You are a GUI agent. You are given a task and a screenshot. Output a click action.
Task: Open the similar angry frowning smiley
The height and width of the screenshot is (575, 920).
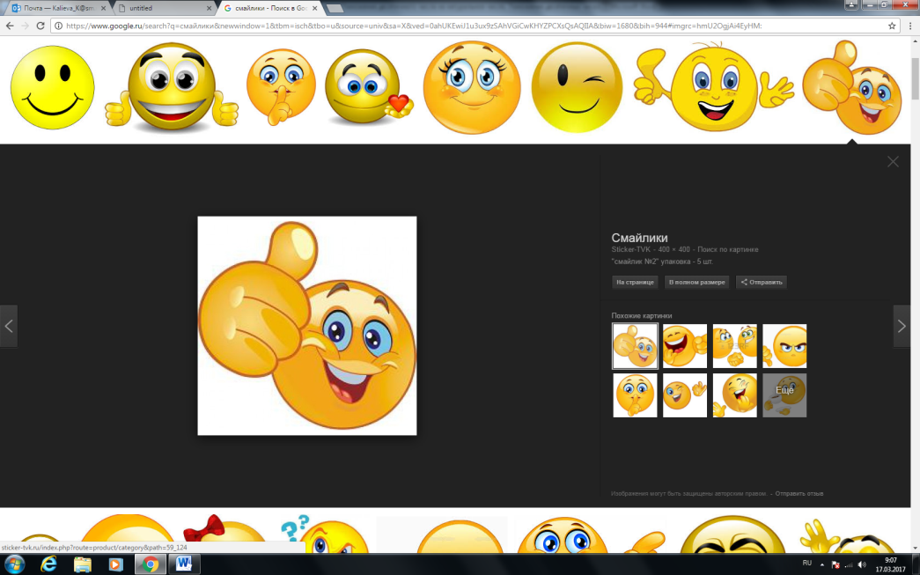coord(784,346)
